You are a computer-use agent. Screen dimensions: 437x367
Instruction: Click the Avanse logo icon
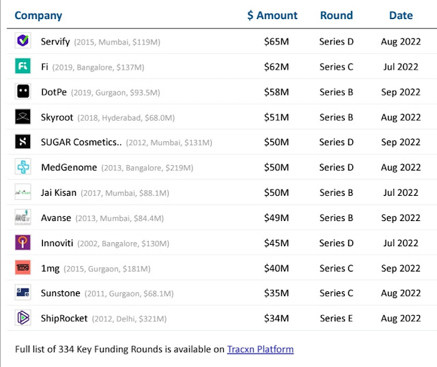[x=23, y=218]
